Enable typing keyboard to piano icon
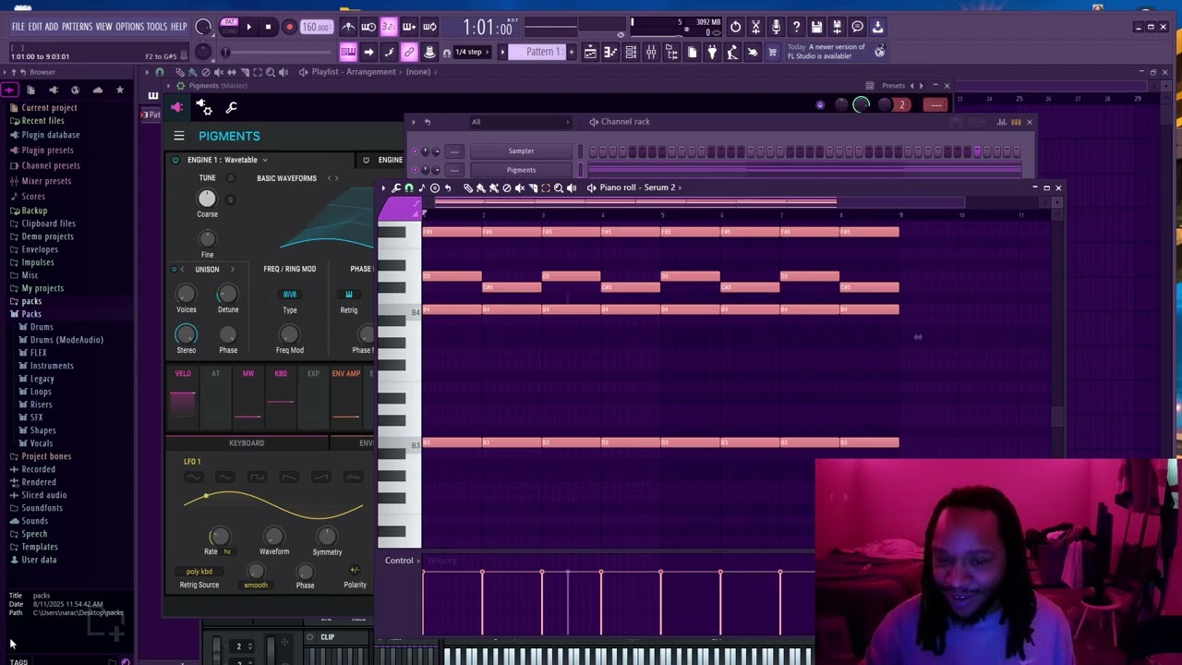Viewport: 1182px width, 665px height. (x=348, y=52)
